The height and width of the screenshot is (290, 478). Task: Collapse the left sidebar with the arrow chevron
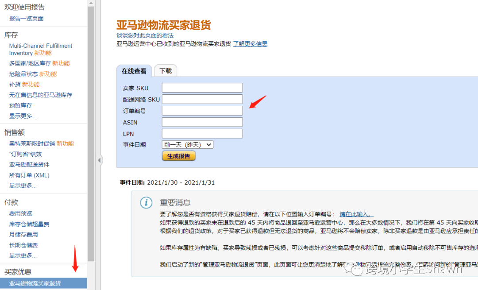pos(100,160)
